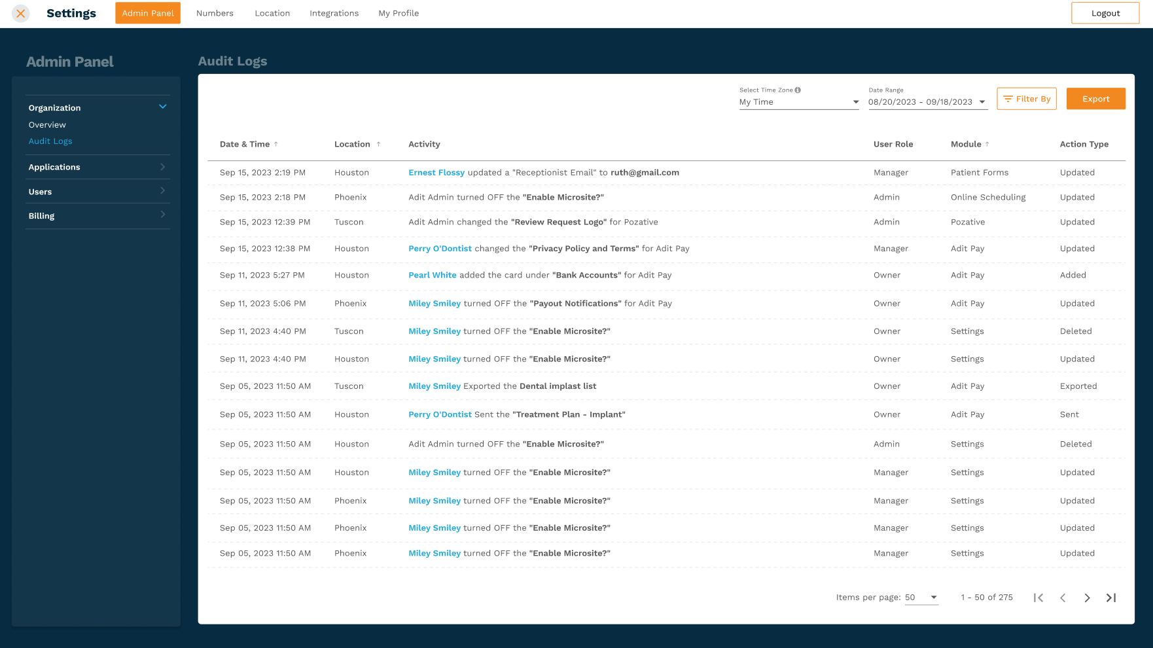Expand the Users section
This screenshot has height=648, width=1153.
(98, 191)
